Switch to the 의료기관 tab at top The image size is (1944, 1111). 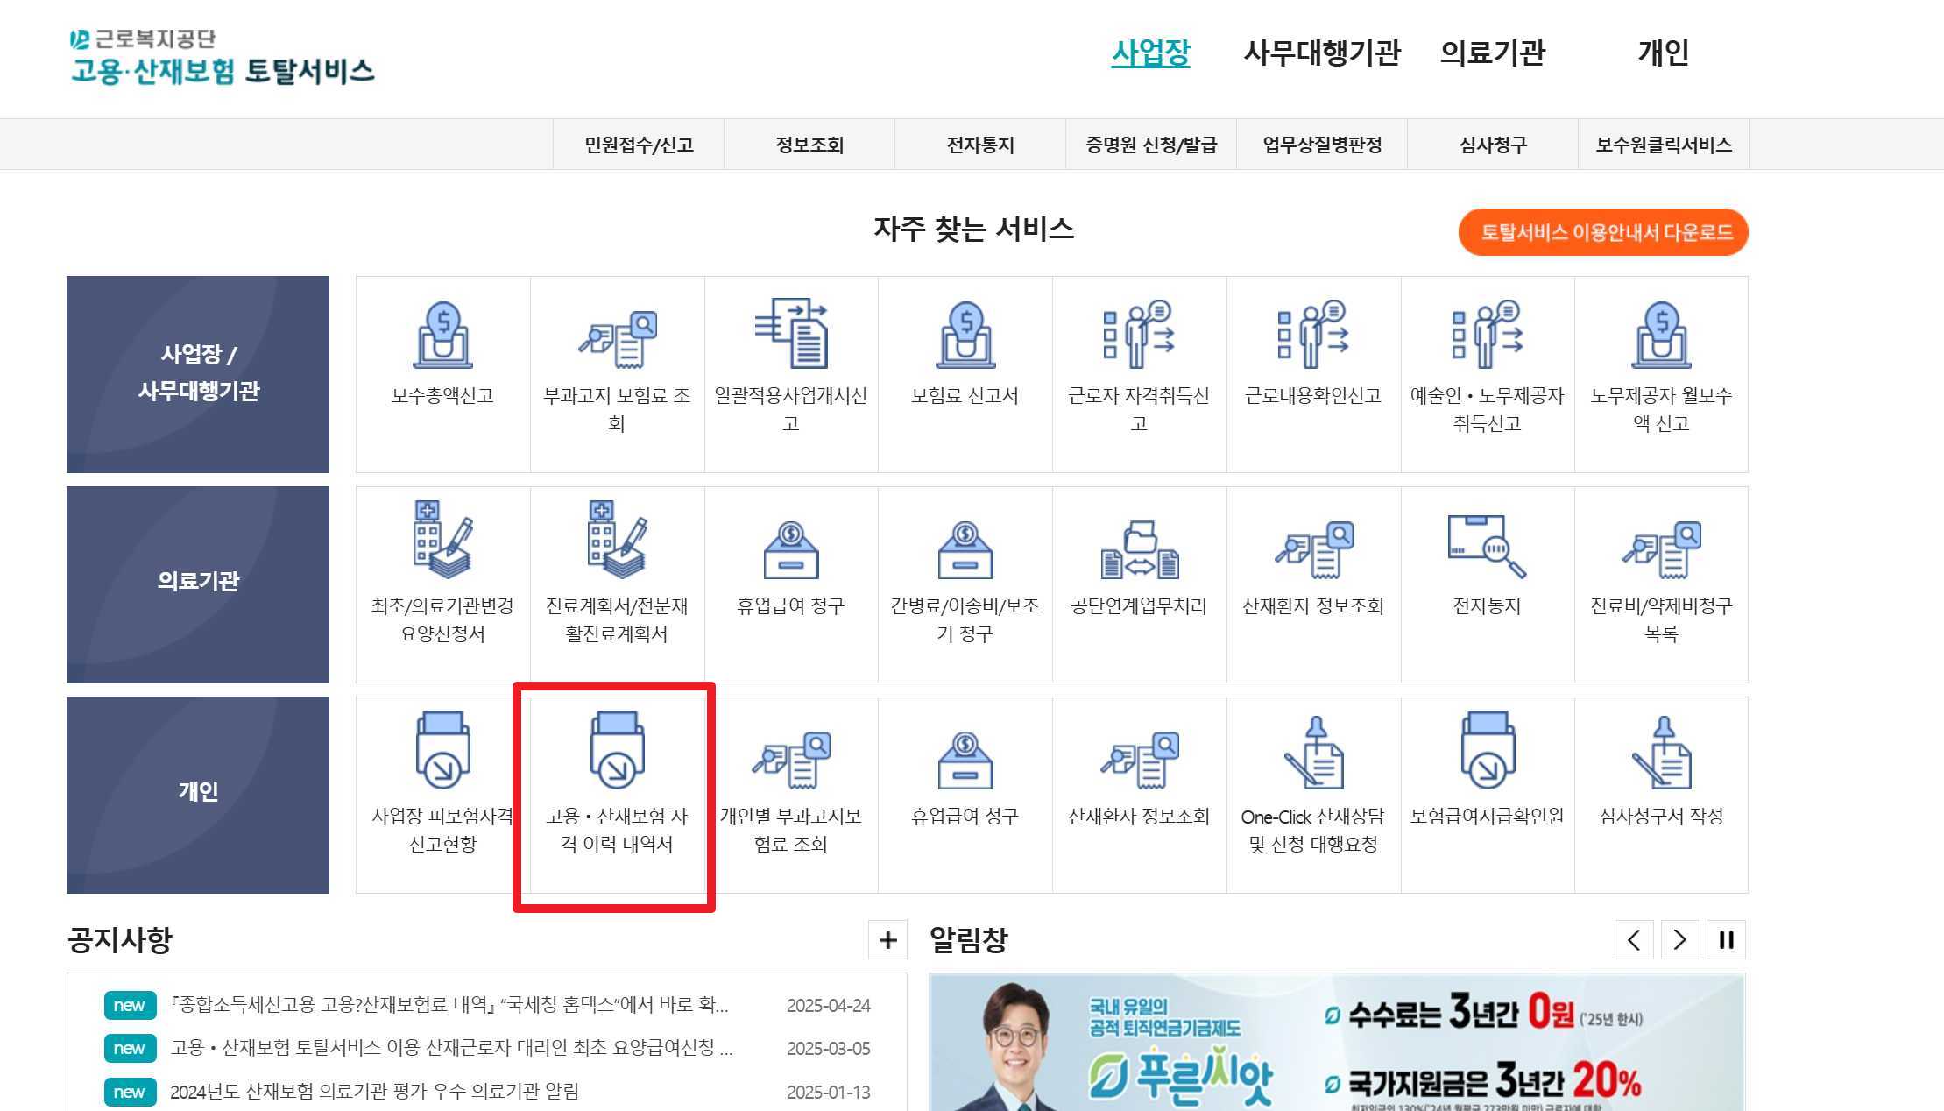(x=1492, y=53)
